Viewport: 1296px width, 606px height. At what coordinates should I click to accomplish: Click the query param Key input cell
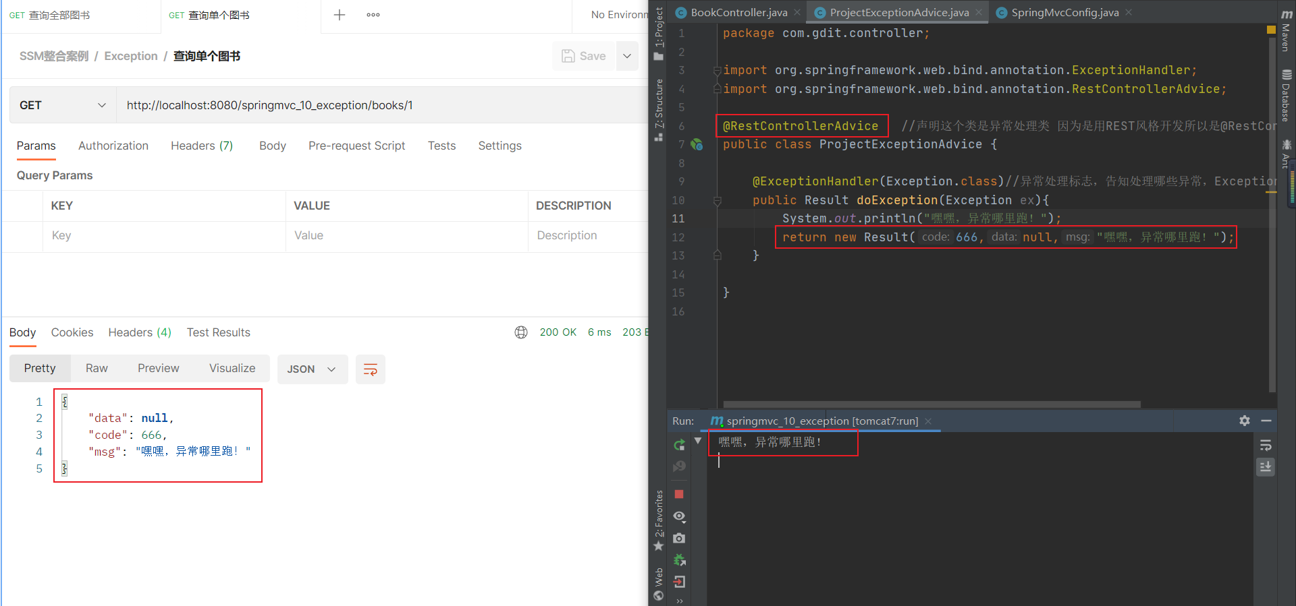click(164, 236)
